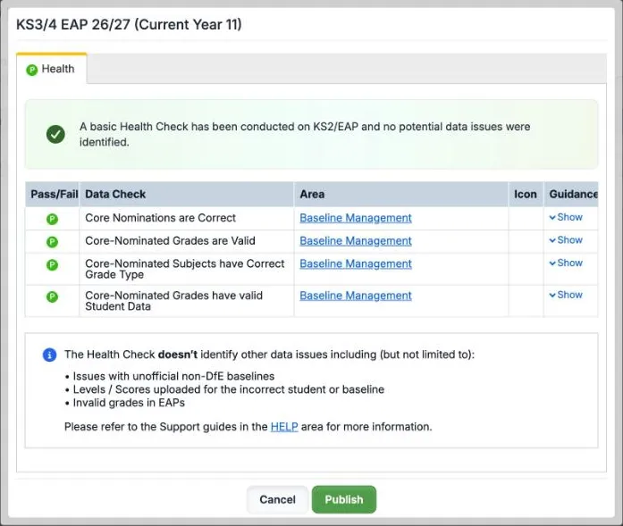Image resolution: width=623 pixels, height=526 pixels.
Task: Click the 'Issues with unofficial non-DfE baselines' bullet
Action: pyautogui.click(x=173, y=376)
